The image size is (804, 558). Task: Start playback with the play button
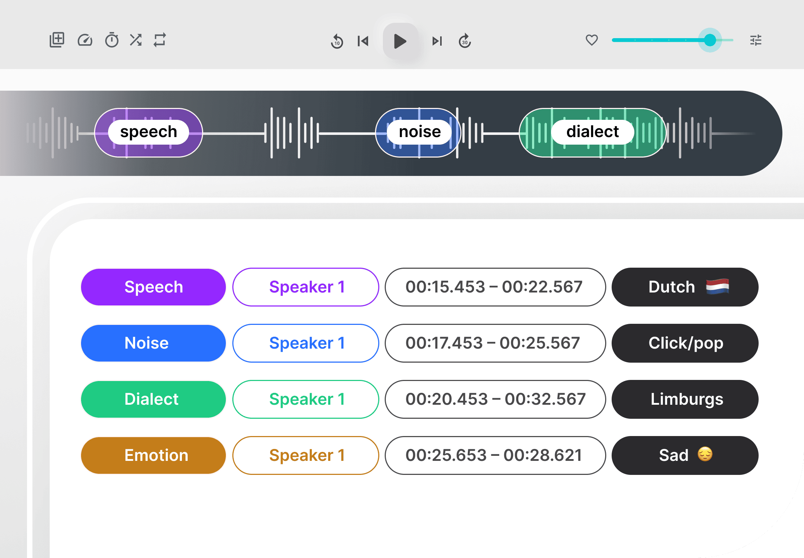pos(401,41)
